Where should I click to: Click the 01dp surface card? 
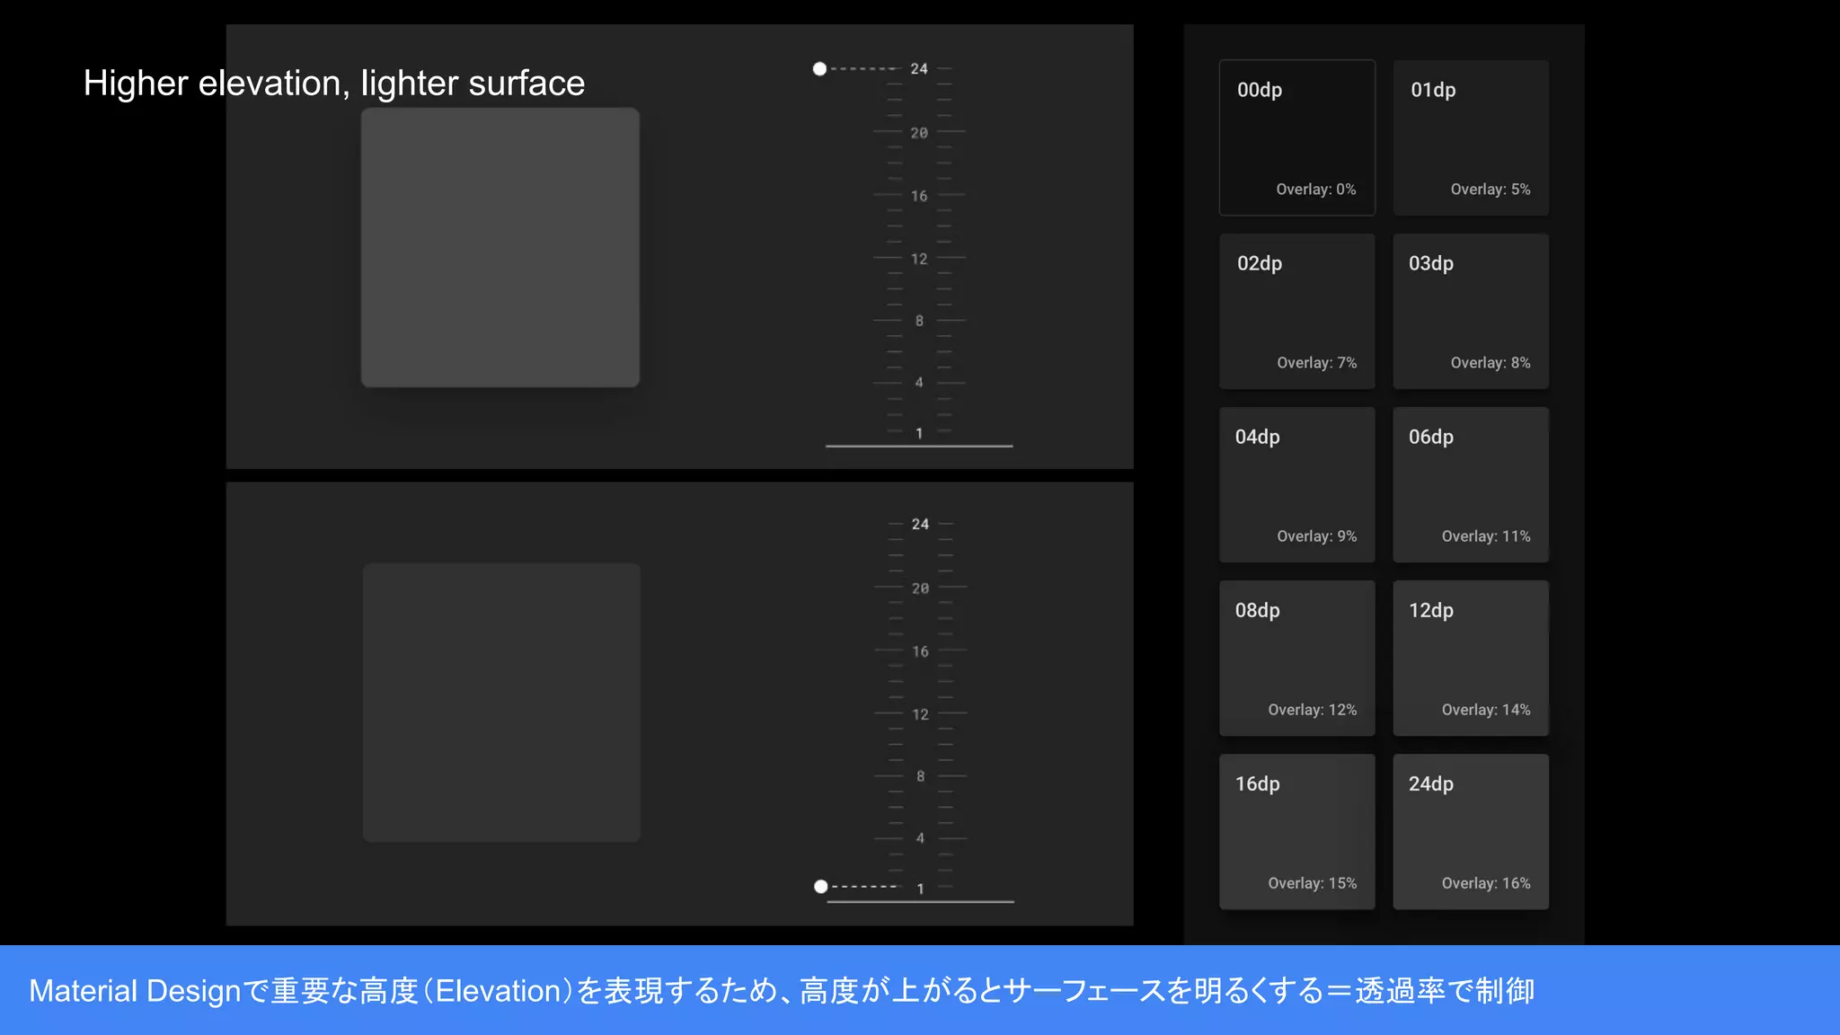[x=1471, y=137]
